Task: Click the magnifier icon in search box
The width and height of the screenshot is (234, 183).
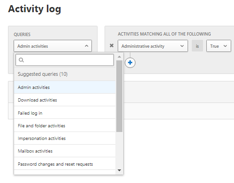Action: tap(21, 60)
